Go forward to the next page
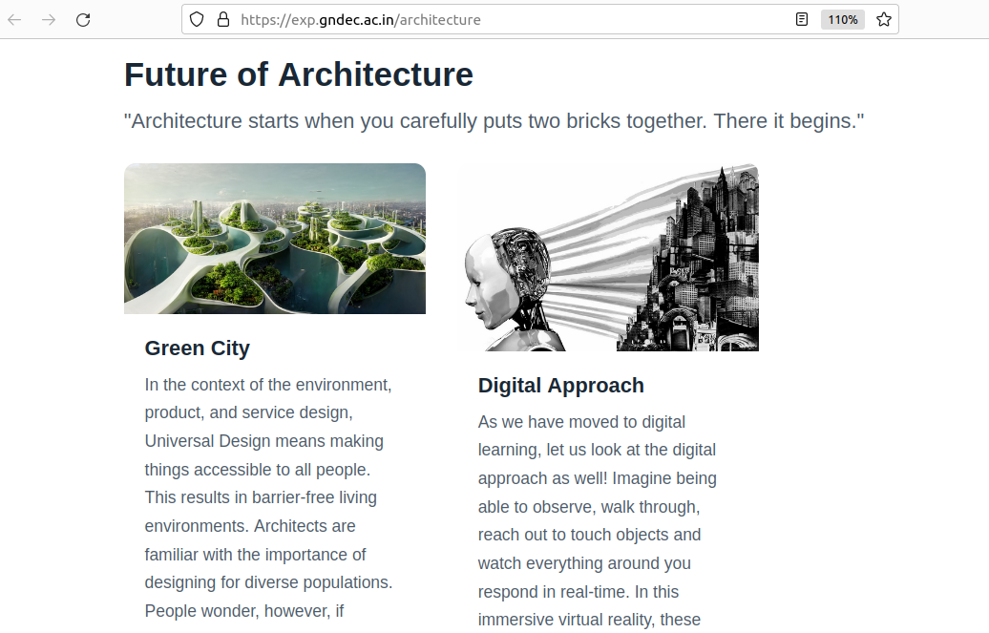Image resolution: width=989 pixels, height=633 pixels. tap(49, 19)
